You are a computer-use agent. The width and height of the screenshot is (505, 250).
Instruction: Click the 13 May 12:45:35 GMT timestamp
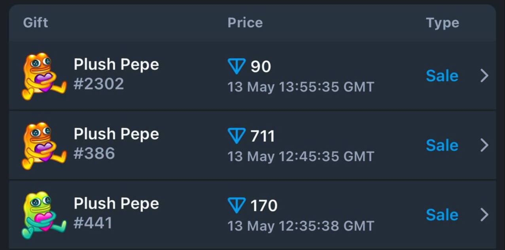(x=301, y=156)
